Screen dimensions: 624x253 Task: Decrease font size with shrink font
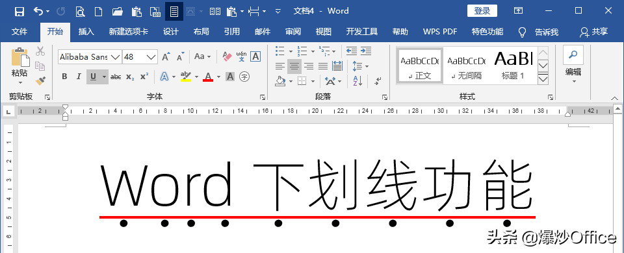tap(181, 57)
